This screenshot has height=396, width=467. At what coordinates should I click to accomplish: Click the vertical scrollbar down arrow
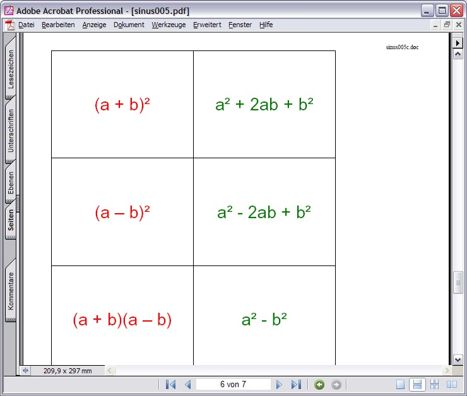coord(458,359)
